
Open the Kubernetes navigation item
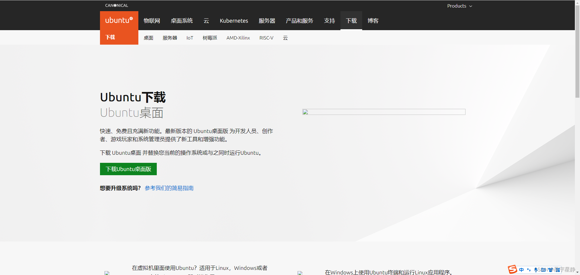(234, 21)
